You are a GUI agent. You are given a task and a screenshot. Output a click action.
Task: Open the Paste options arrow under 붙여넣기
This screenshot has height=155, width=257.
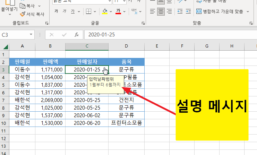click(10, 15)
